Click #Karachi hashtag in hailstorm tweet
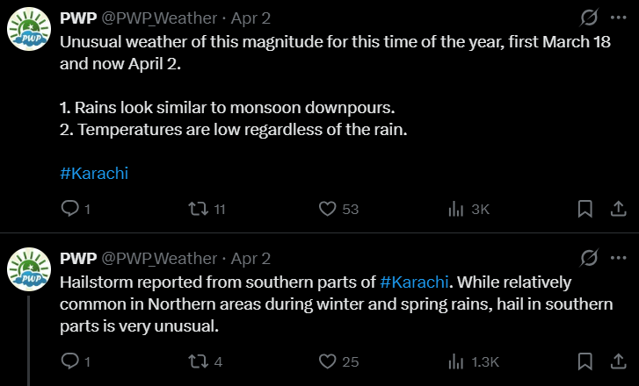Image resolution: width=639 pixels, height=386 pixels. point(415,282)
